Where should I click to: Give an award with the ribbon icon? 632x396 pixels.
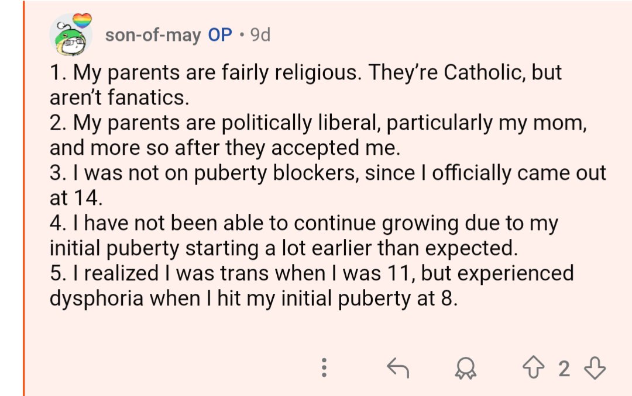pyautogui.click(x=466, y=368)
